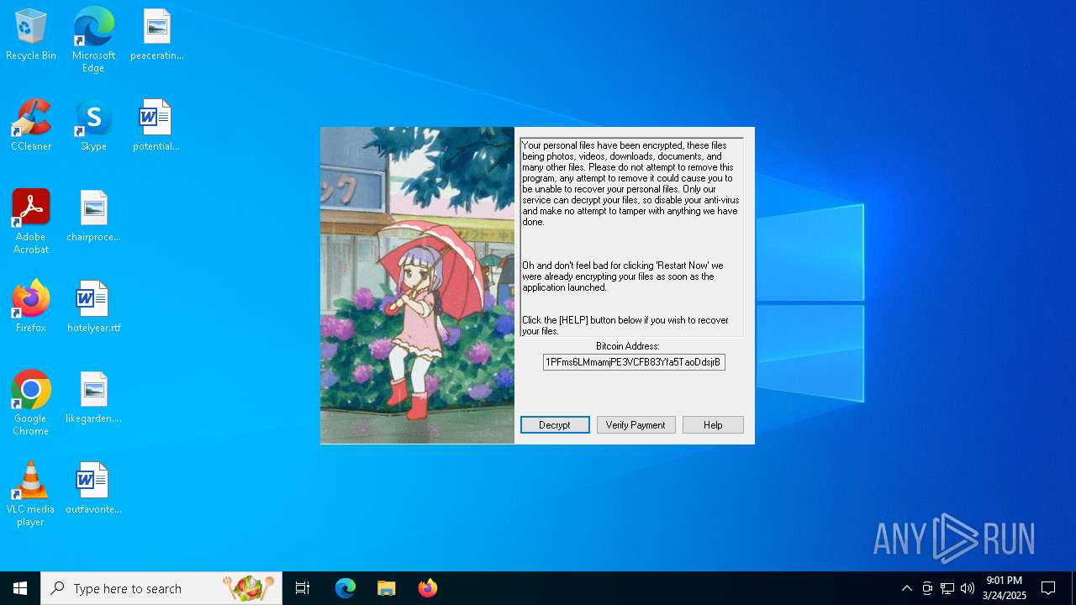Image resolution: width=1076 pixels, height=605 pixels.
Task: Launch Firefox from the desktop shortcut
Action: click(x=31, y=308)
